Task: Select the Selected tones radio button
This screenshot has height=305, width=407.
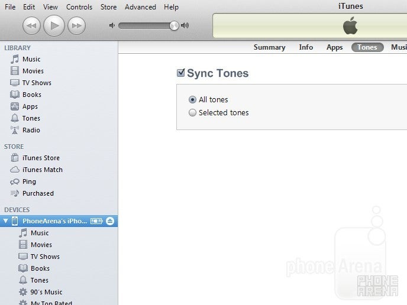Action: [192, 112]
